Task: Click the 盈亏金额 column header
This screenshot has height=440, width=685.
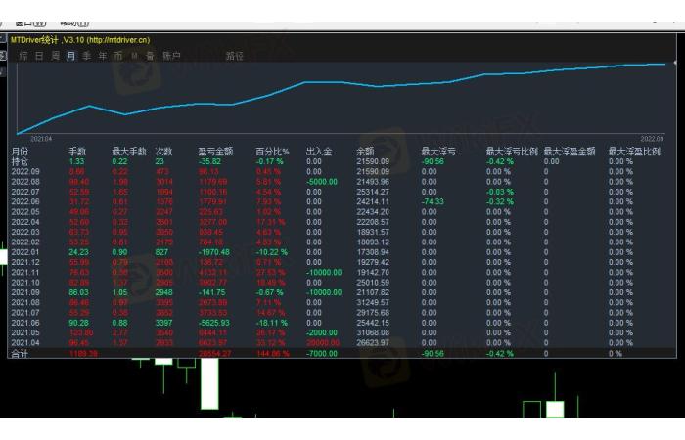Action: point(215,152)
